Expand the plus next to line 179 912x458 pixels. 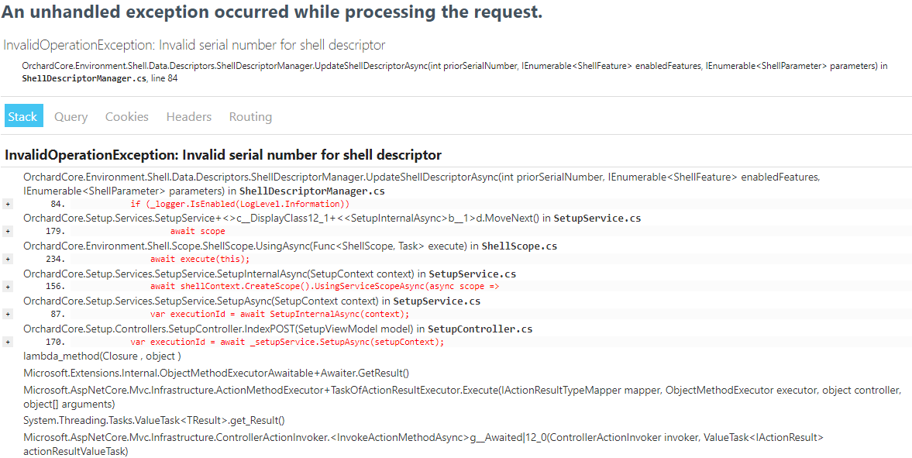point(7,231)
